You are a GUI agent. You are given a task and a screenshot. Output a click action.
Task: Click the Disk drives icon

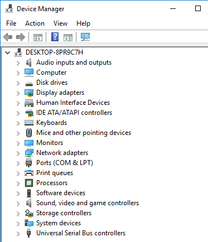(x=29, y=84)
